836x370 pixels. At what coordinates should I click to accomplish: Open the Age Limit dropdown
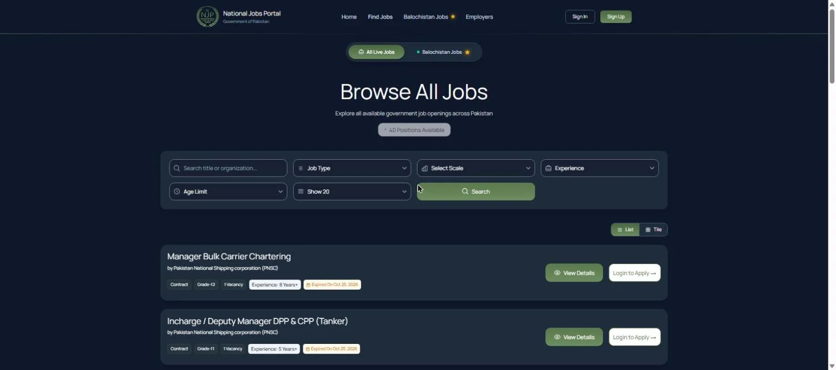pos(228,192)
